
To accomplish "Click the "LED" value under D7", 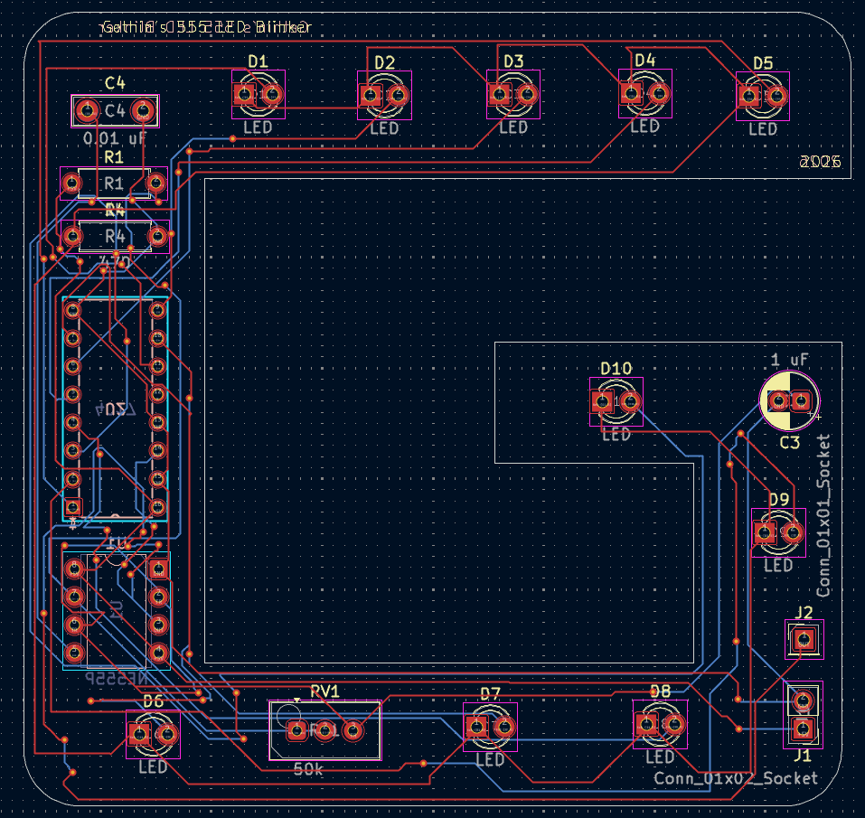I will (x=491, y=760).
